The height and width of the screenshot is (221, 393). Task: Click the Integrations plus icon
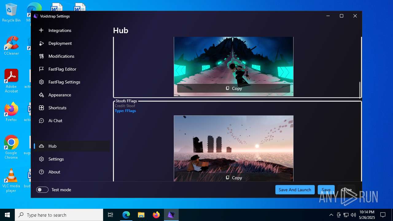[41, 30]
